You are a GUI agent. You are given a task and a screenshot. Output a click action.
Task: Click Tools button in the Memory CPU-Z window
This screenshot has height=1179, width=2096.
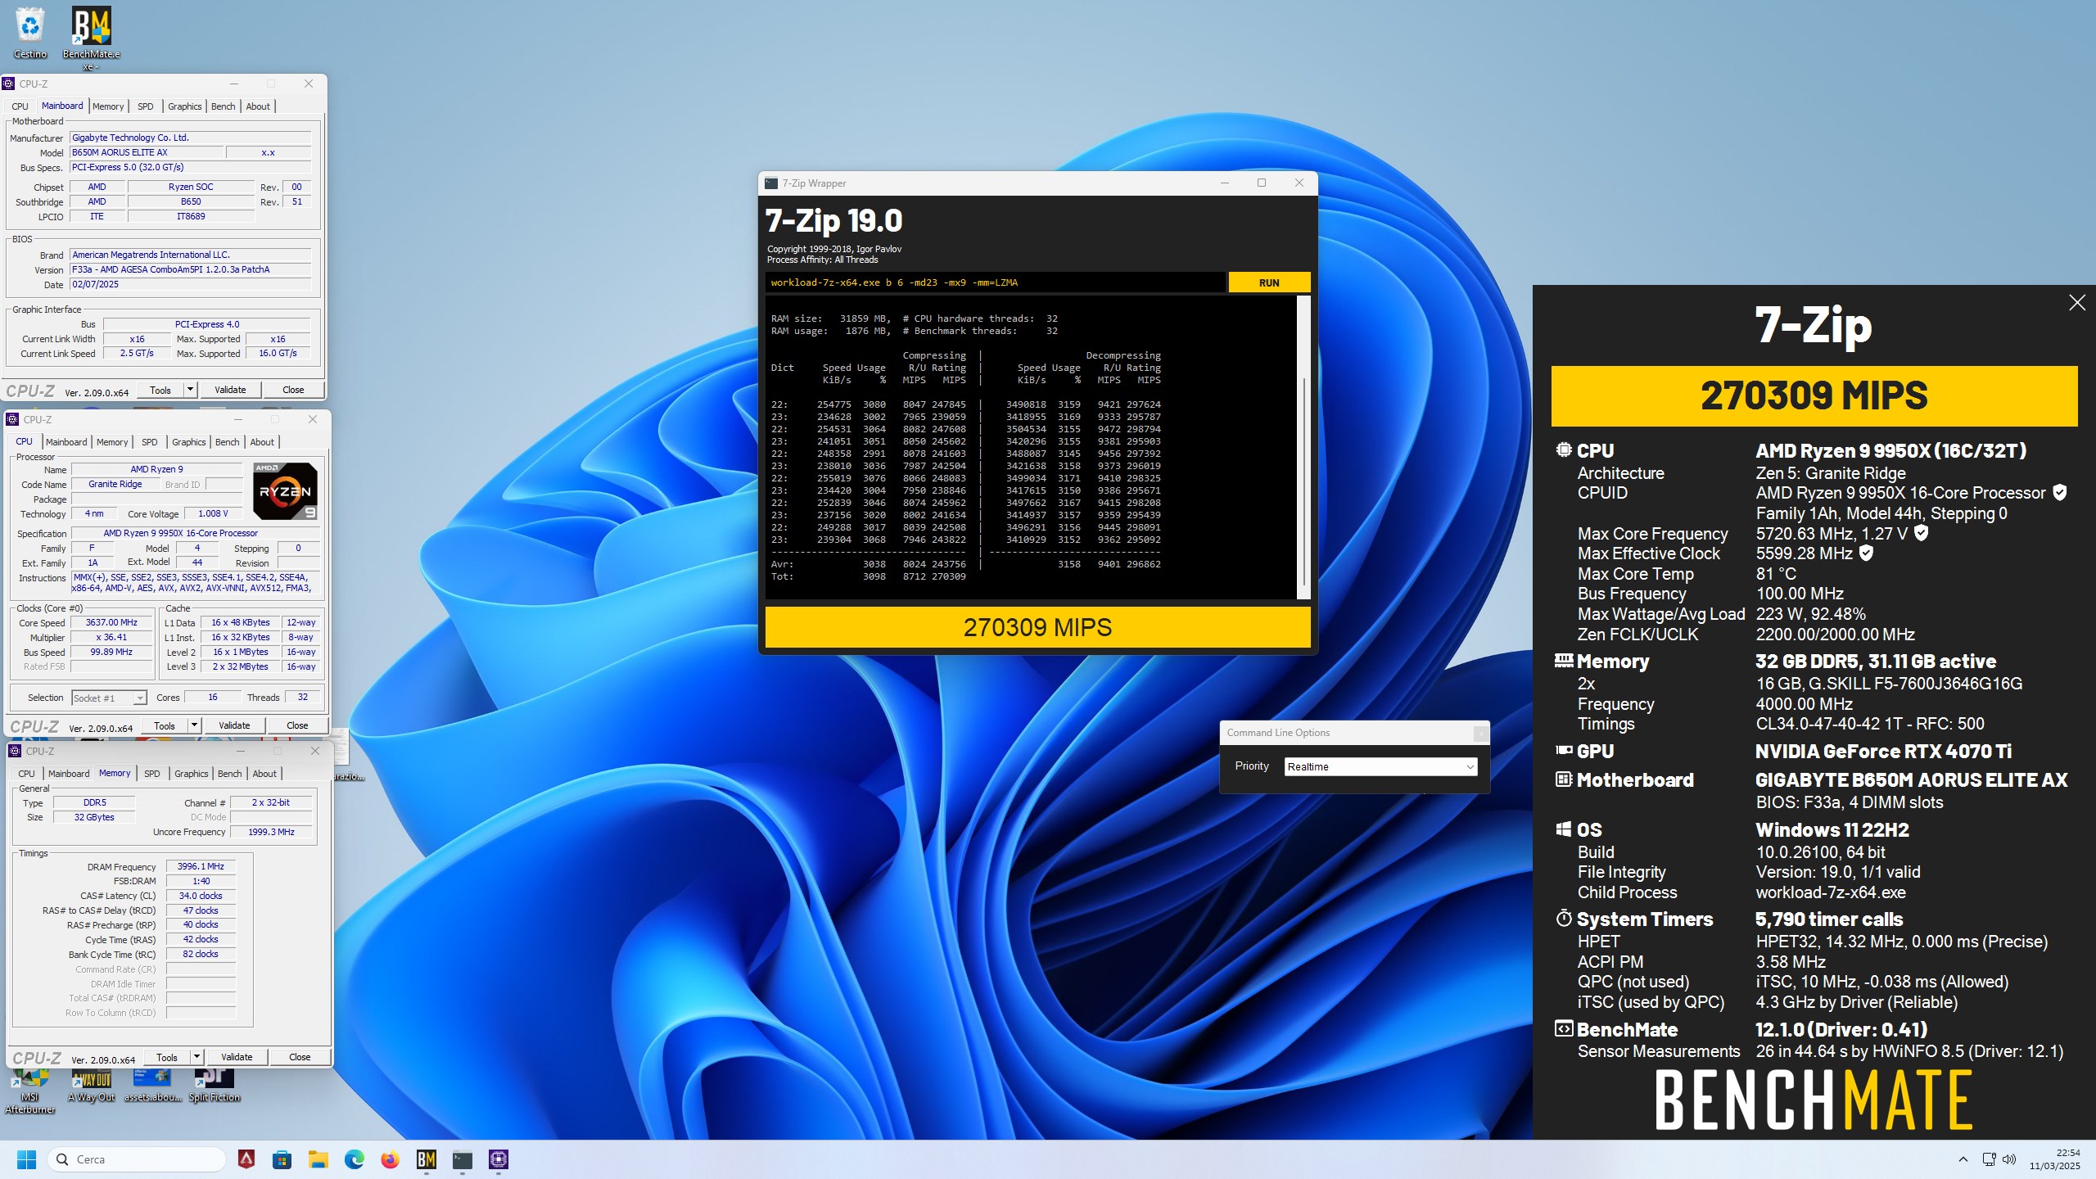point(167,1057)
